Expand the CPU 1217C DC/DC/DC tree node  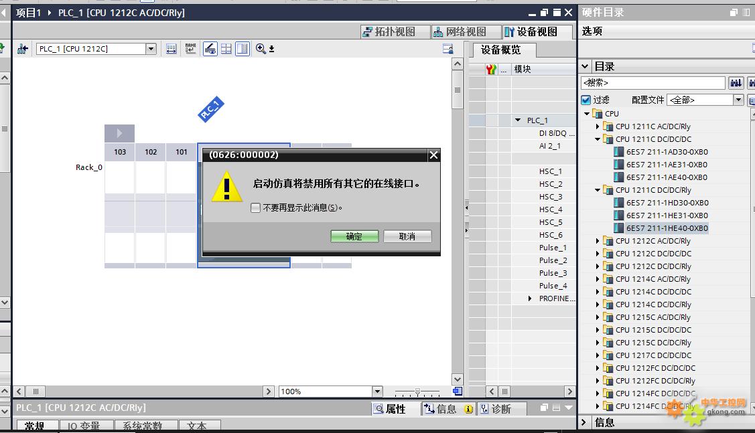tap(598, 355)
